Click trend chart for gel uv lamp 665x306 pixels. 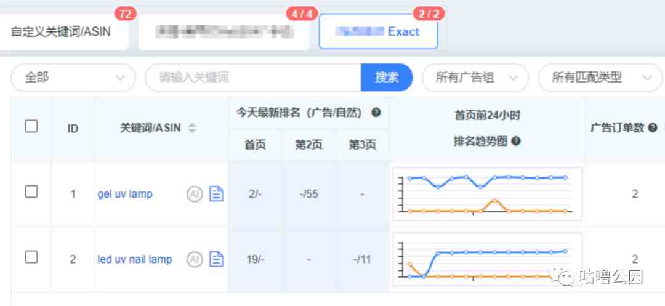coord(488,194)
